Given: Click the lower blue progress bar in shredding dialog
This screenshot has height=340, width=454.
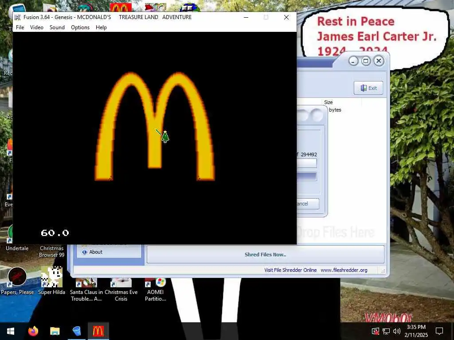Looking at the screenshot, I should click(x=307, y=176).
